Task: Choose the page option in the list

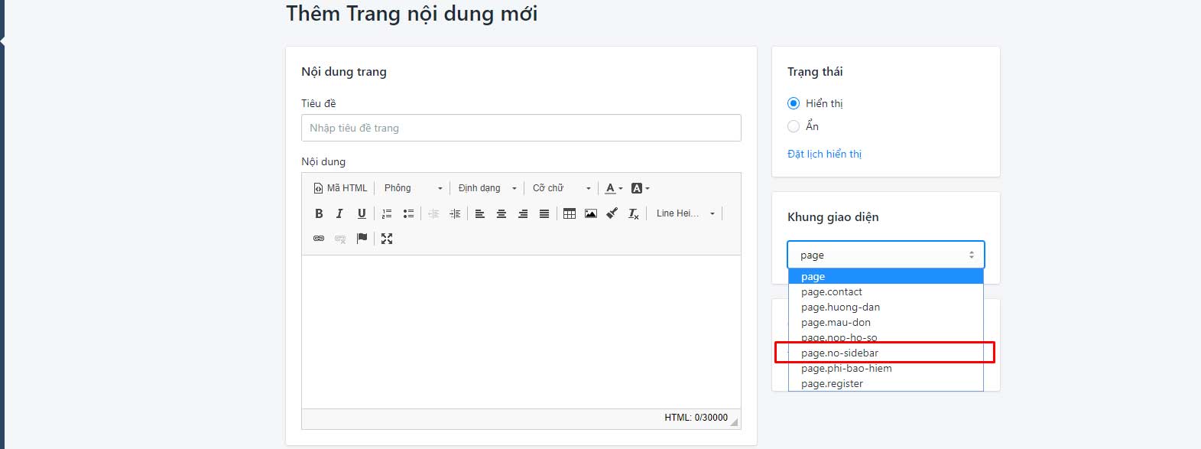Action: click(885, 276)
